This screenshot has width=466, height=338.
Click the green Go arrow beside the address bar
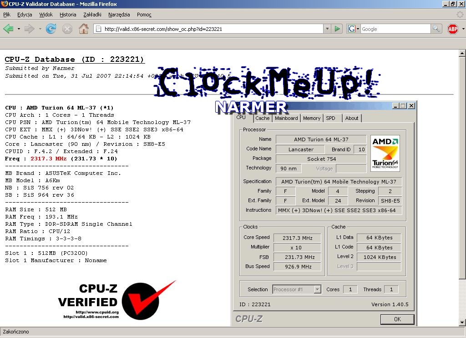pos(337,29)
